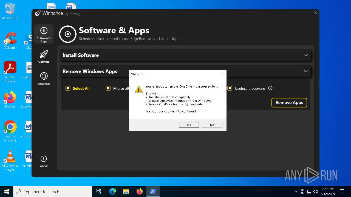Open Recycle Bin on desktop
This screenshot has width=351, height=197.
[x=10, y=11]
